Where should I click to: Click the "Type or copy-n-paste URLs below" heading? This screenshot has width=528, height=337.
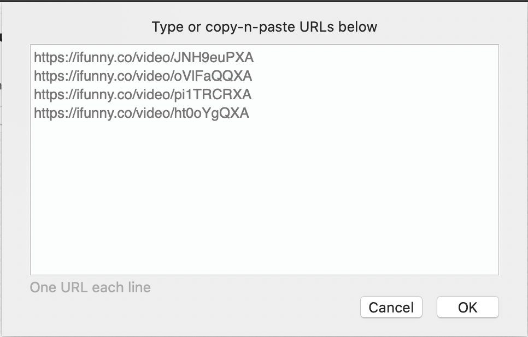264,27
